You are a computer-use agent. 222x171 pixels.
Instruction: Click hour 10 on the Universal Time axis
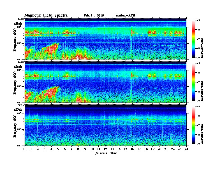[92, 149]
